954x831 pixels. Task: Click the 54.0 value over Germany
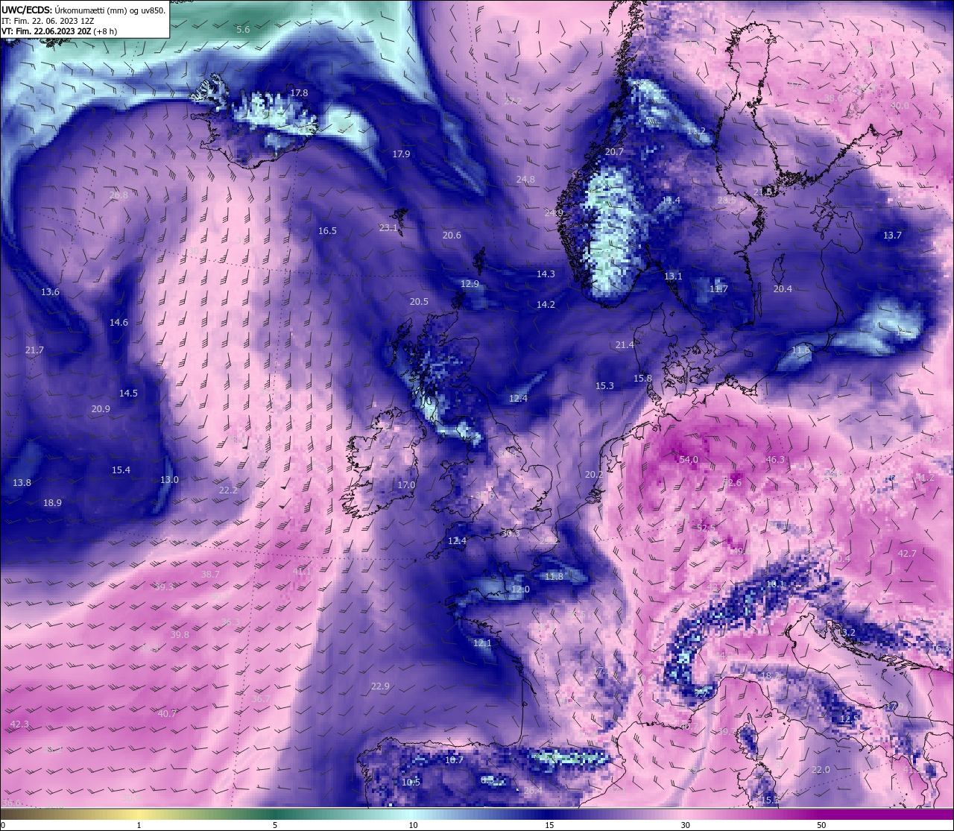click(x=689, y=460)
